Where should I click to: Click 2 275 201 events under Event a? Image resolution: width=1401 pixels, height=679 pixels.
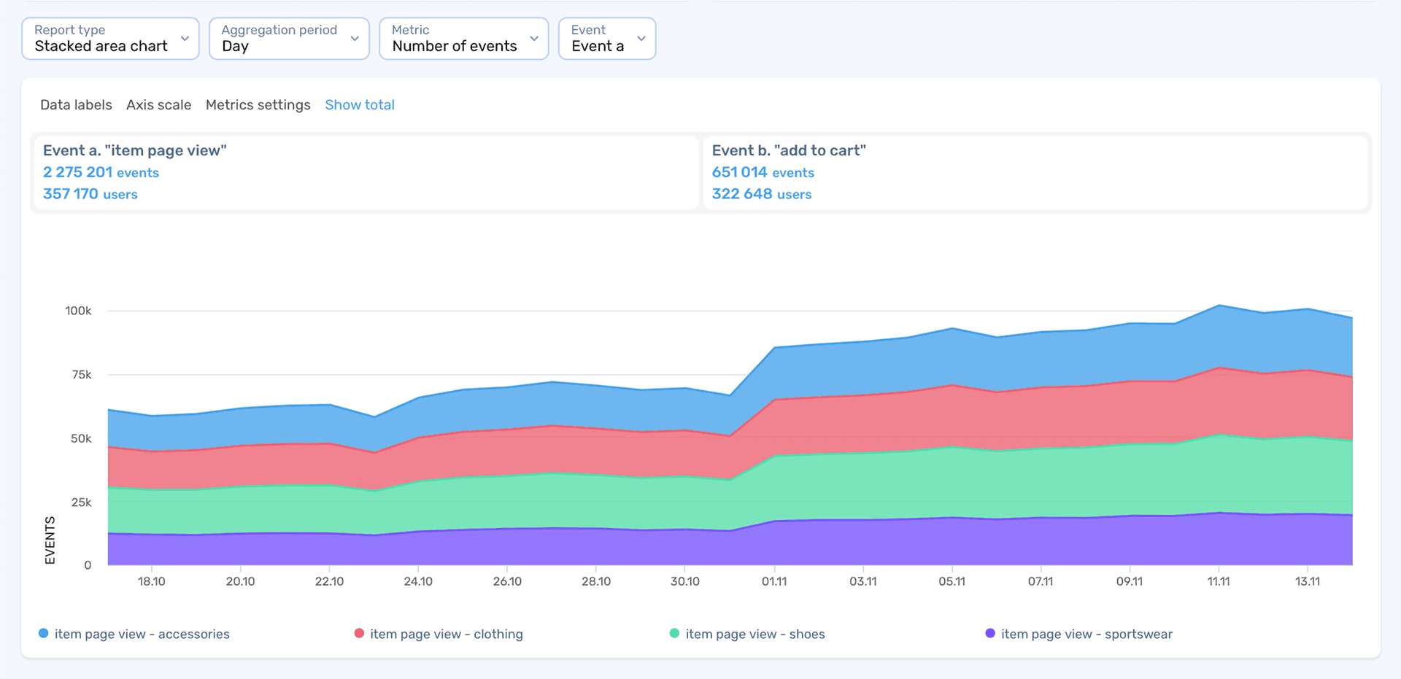tap(101, 173)
